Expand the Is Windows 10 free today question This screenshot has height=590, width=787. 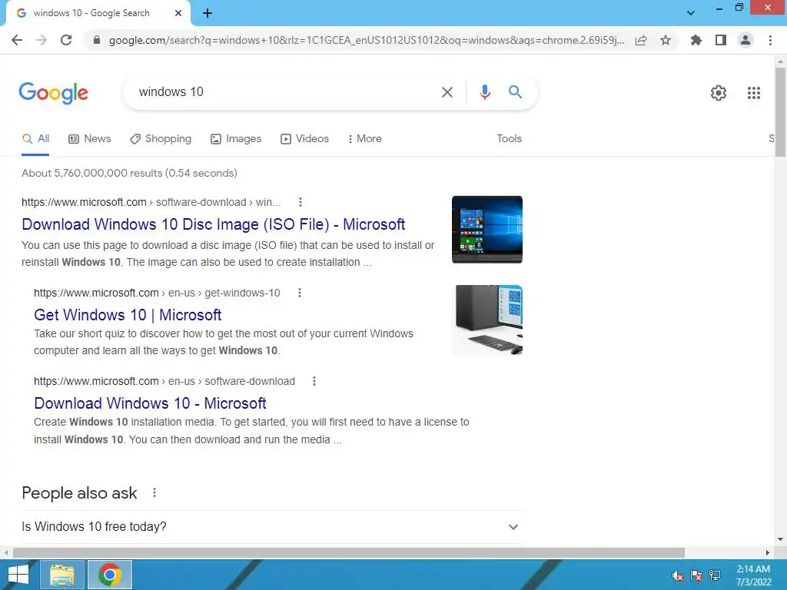coord(271,527)
